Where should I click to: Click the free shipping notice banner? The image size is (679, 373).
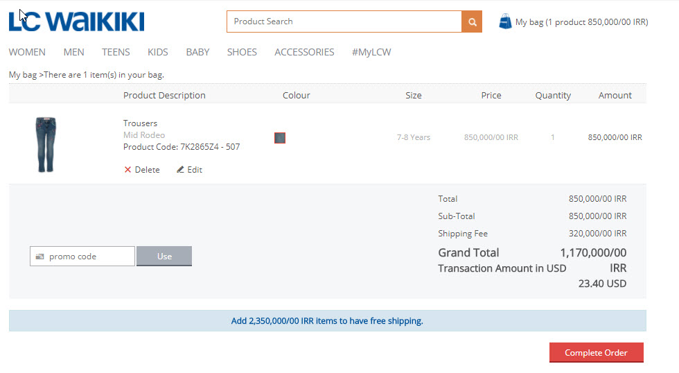[327, 321]
